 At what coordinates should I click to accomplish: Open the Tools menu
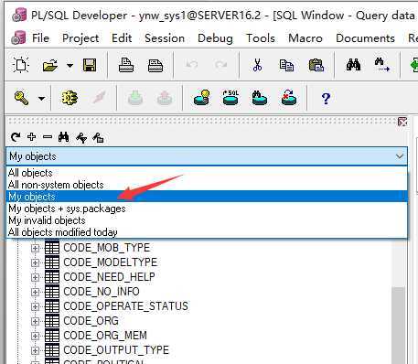tap(261, 38)
